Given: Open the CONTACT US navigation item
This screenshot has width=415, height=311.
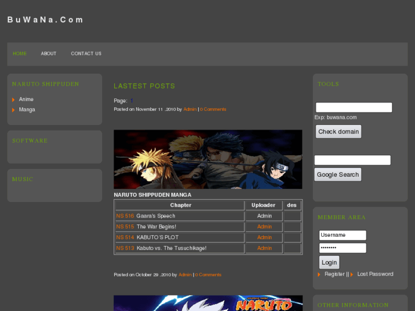Looking at the screenshot, I should tap(86, 54).
